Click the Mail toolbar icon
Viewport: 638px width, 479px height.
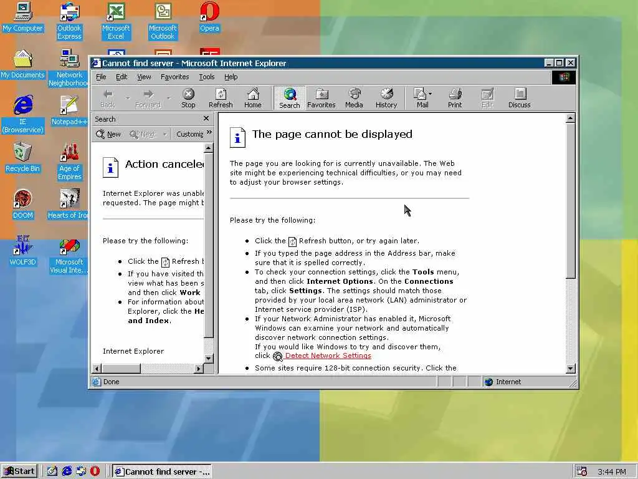[x=420, y=99]
